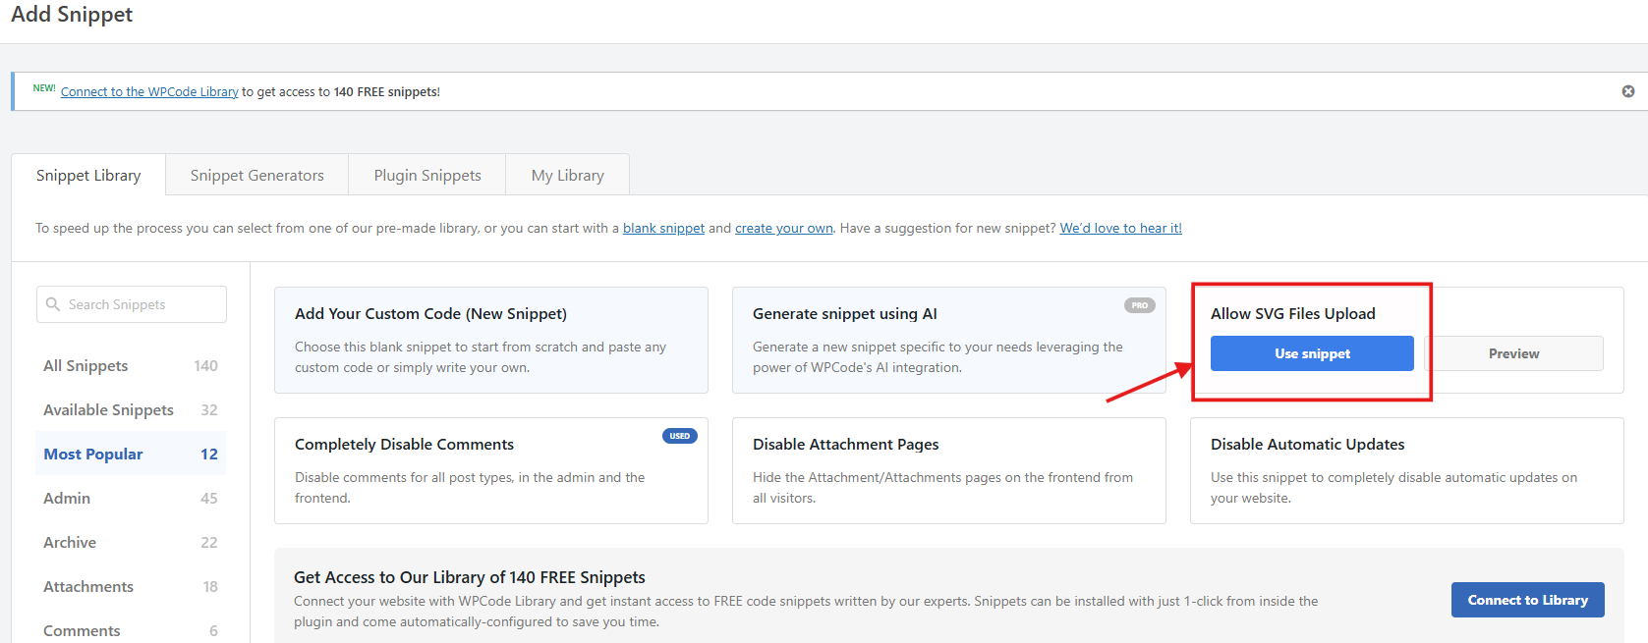
Task: Select the Snippet Library tab
Action: coord(88,175)
